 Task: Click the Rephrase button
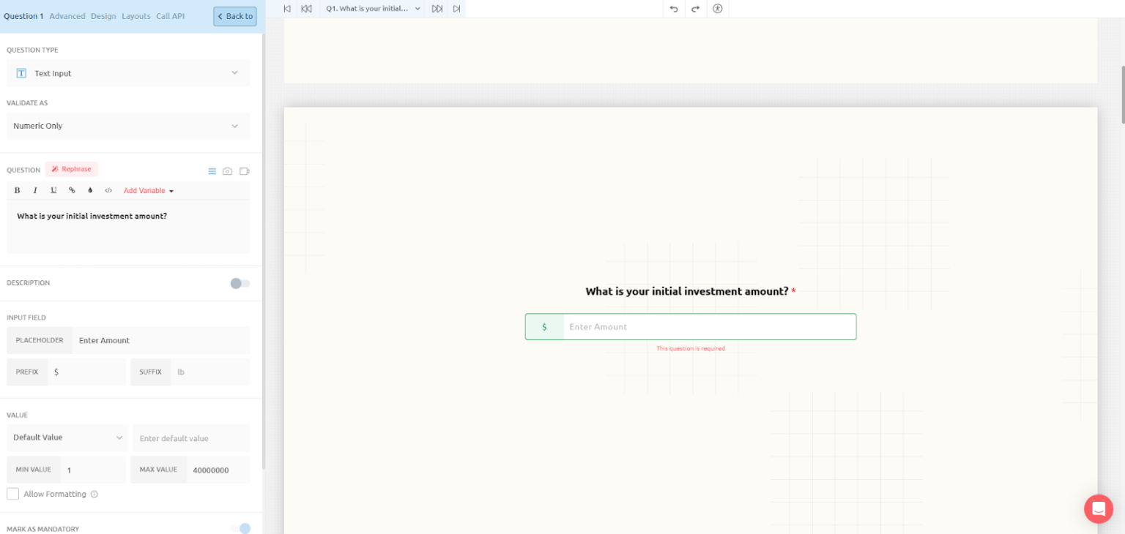coord(72,169)
